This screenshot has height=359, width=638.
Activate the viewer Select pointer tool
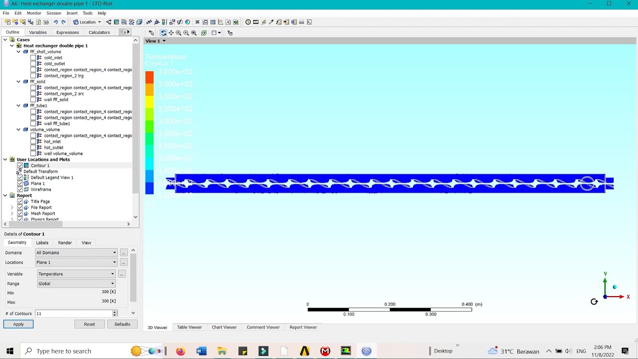pyautogui.click(x=152, y=33)
